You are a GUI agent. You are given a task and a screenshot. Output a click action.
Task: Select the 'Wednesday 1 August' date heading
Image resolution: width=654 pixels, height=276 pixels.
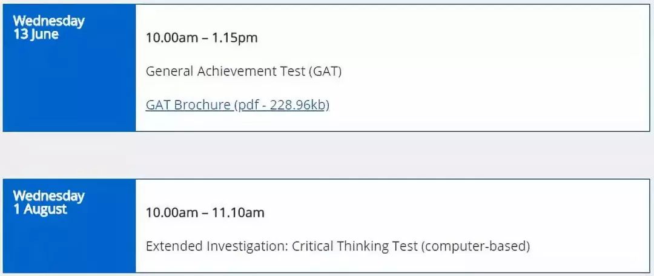(48, 202)
